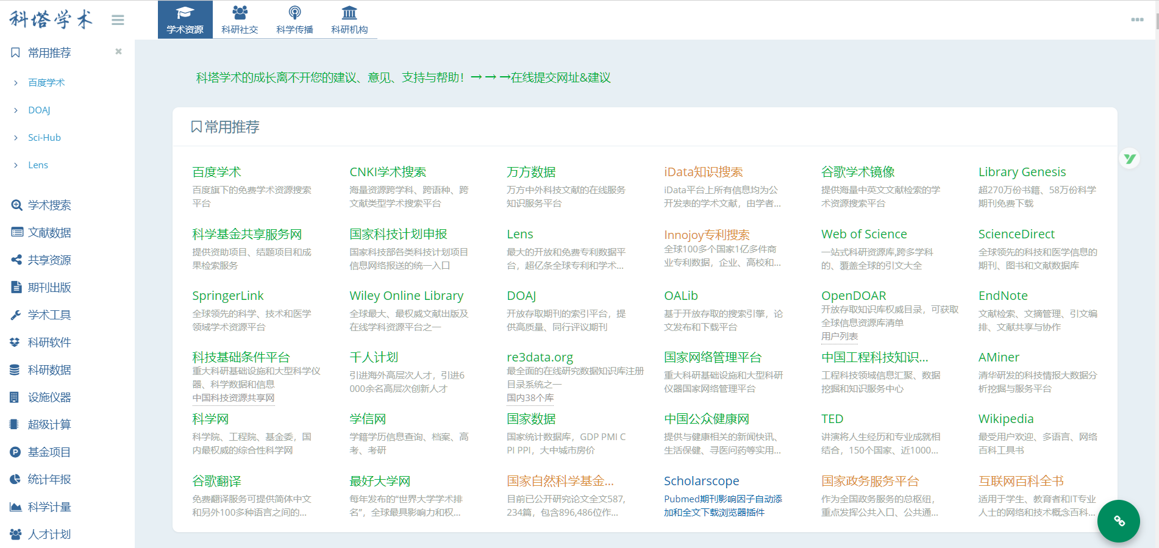Open the Innojoy专利搜索 link

pos(707,235)
